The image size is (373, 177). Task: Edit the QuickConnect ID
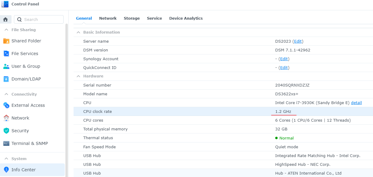284,68
